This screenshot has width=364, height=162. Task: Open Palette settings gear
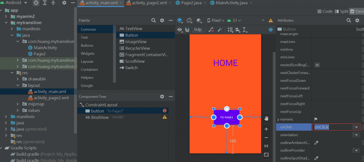pos(162,20)
